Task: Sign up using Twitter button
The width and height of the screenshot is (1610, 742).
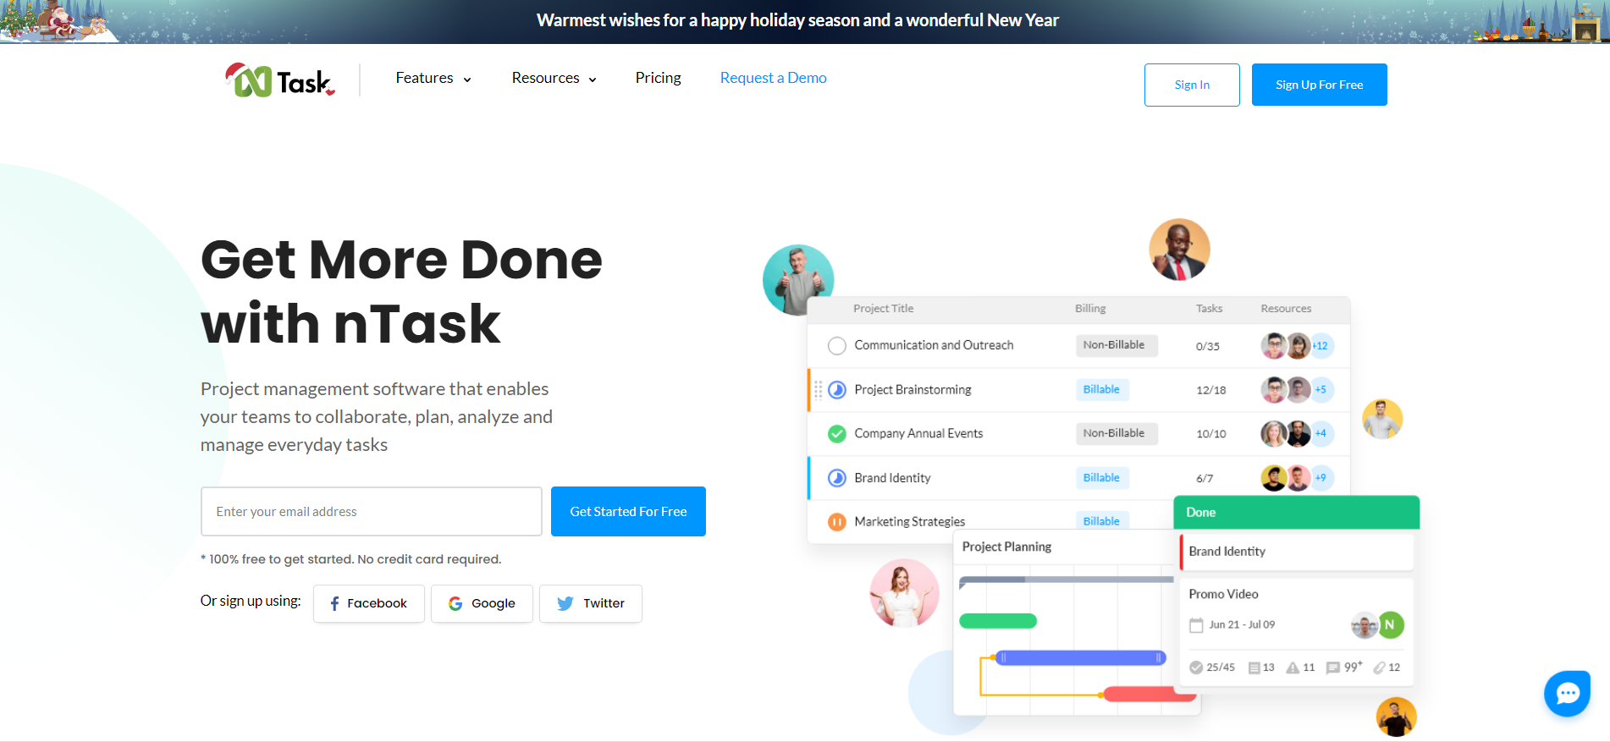Action: [591, 603]
